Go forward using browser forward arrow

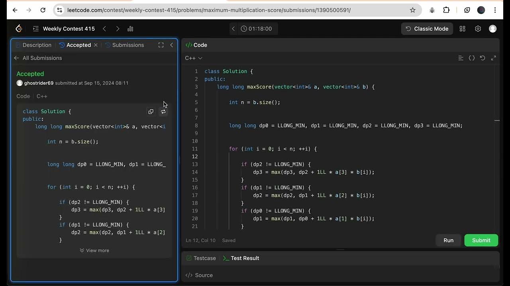29,10
